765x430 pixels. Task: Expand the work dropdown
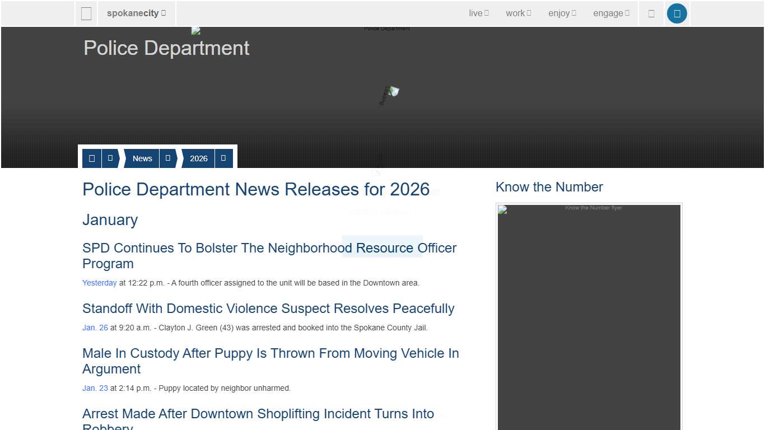(517, 13)
